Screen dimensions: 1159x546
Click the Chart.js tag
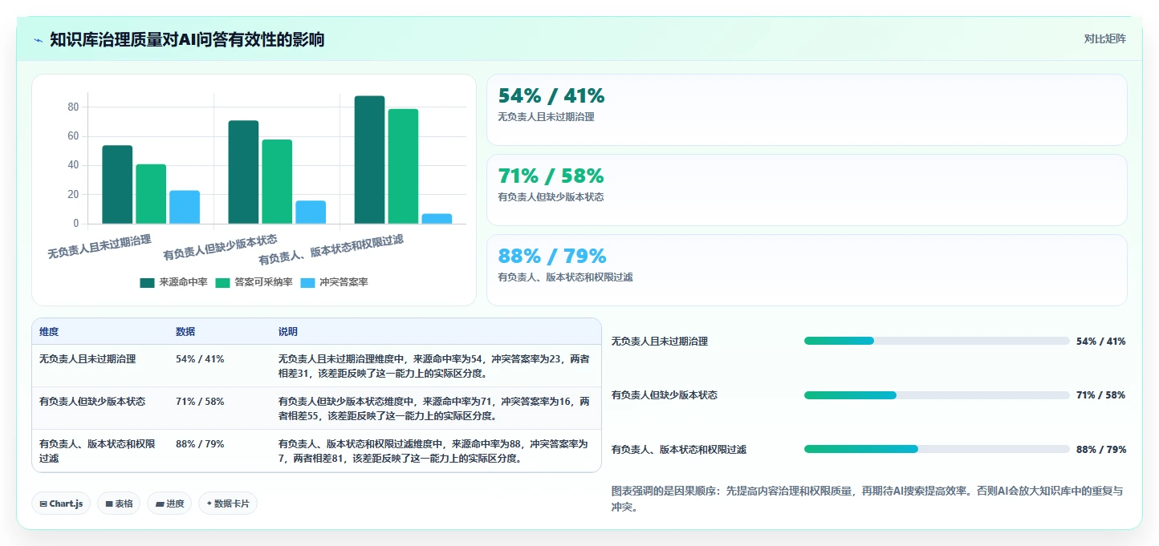tap(62, 504)
